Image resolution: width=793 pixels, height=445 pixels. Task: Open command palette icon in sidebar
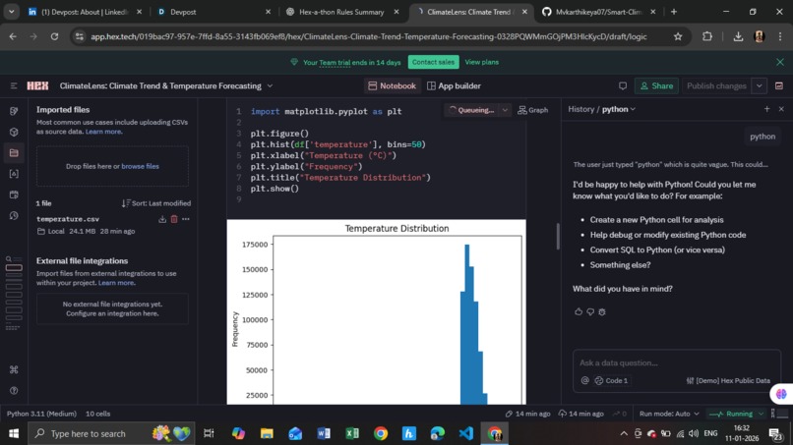tap(14, 369)
